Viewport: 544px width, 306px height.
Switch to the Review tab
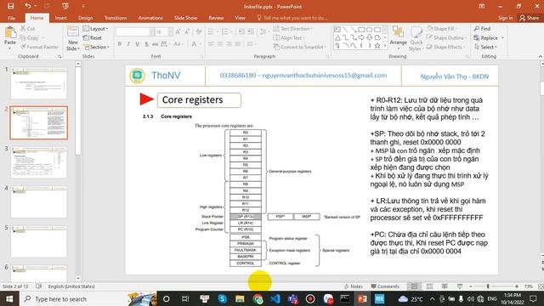216,18
